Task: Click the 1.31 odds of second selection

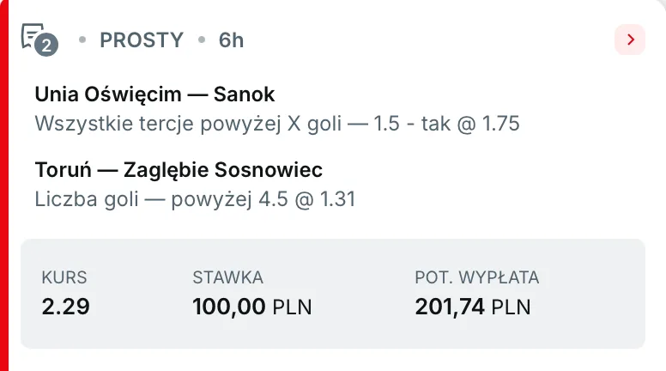Action: 337,199
